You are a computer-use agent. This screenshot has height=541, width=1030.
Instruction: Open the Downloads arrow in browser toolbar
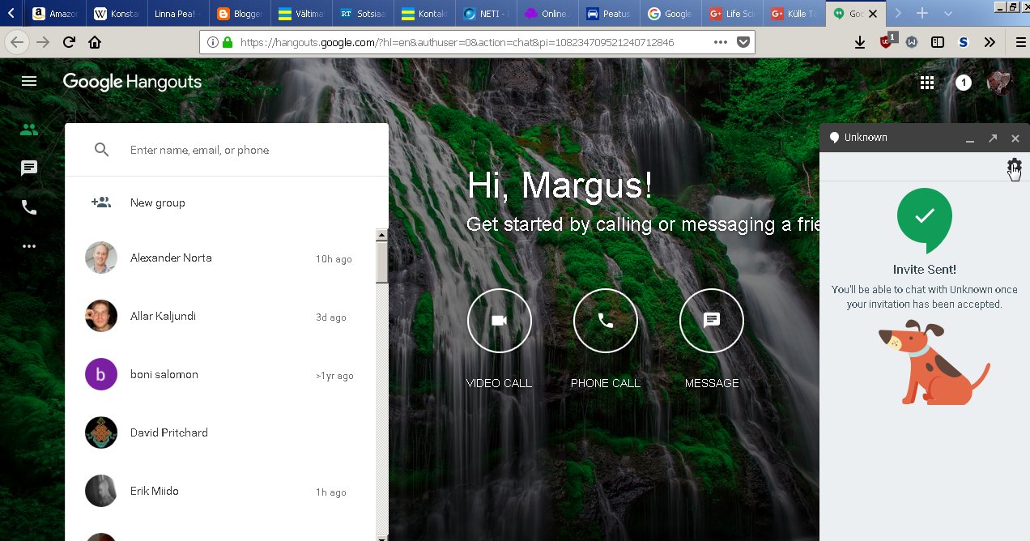[860, 42]
